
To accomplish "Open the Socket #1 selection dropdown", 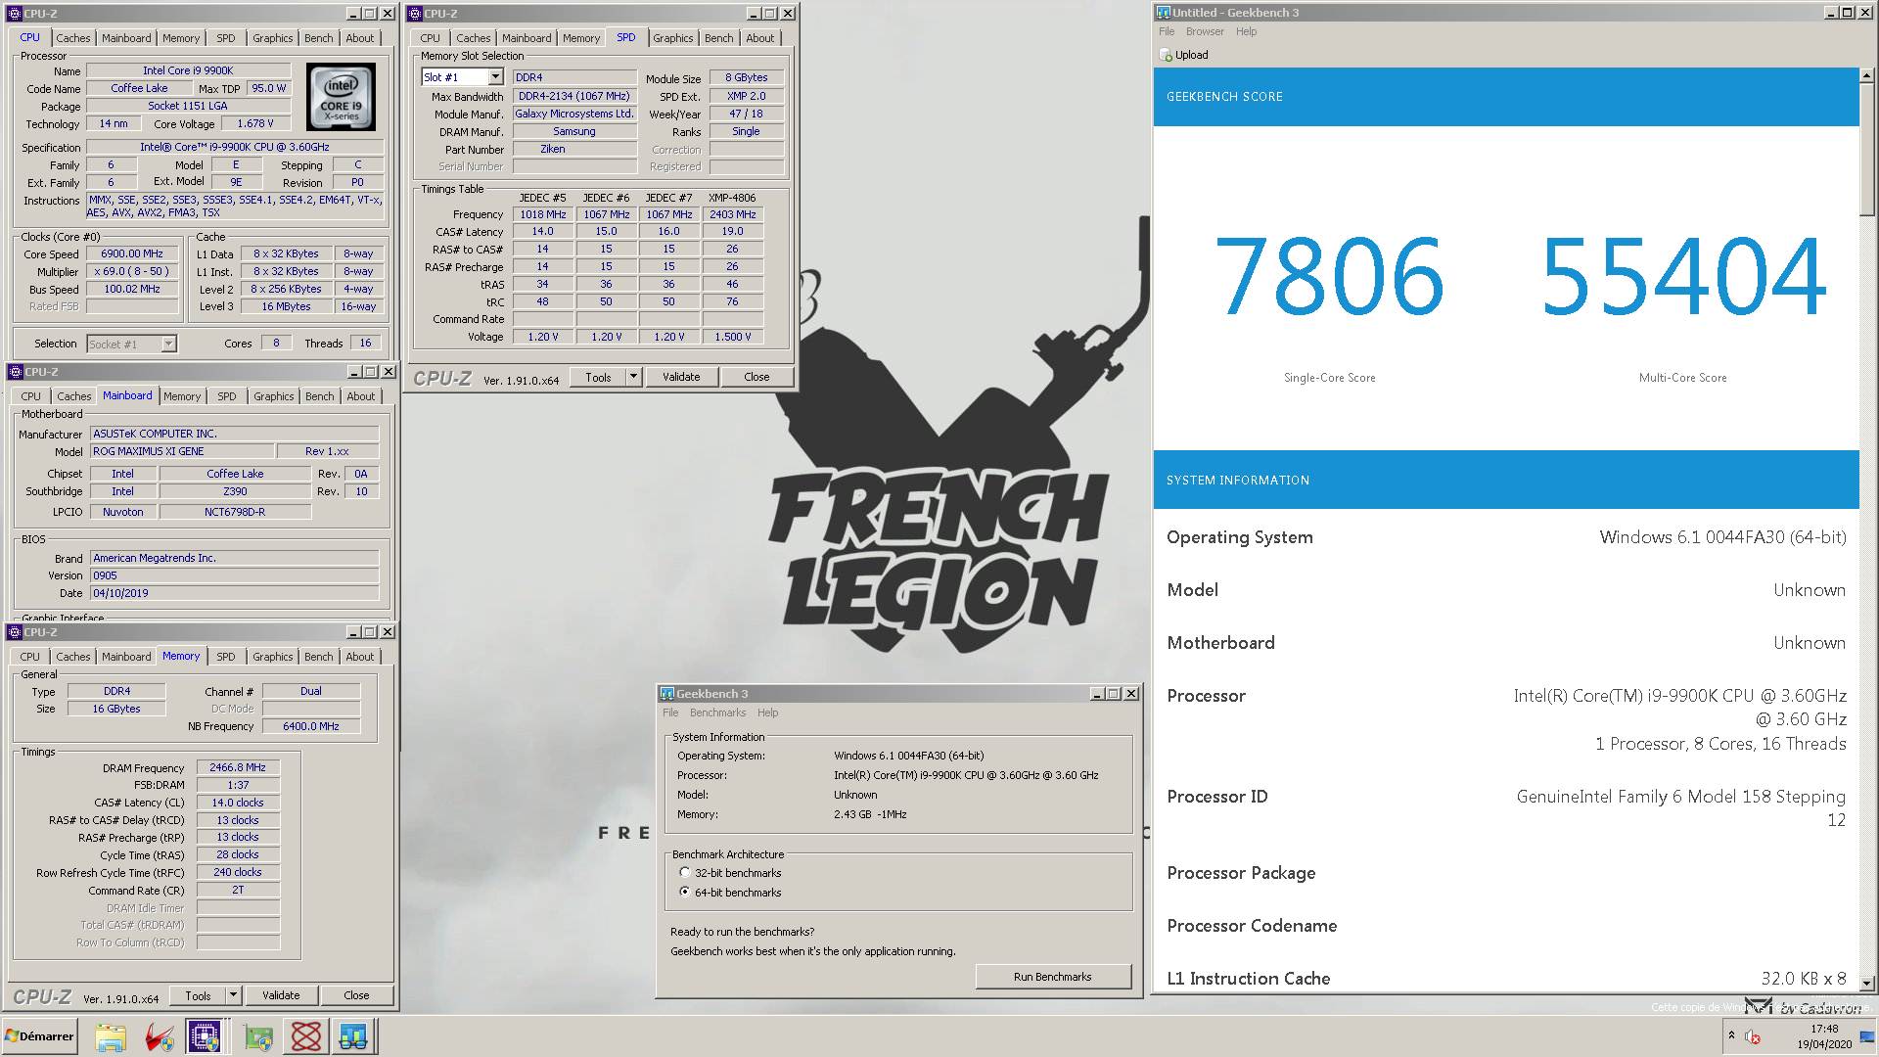I will click(168, 344).
